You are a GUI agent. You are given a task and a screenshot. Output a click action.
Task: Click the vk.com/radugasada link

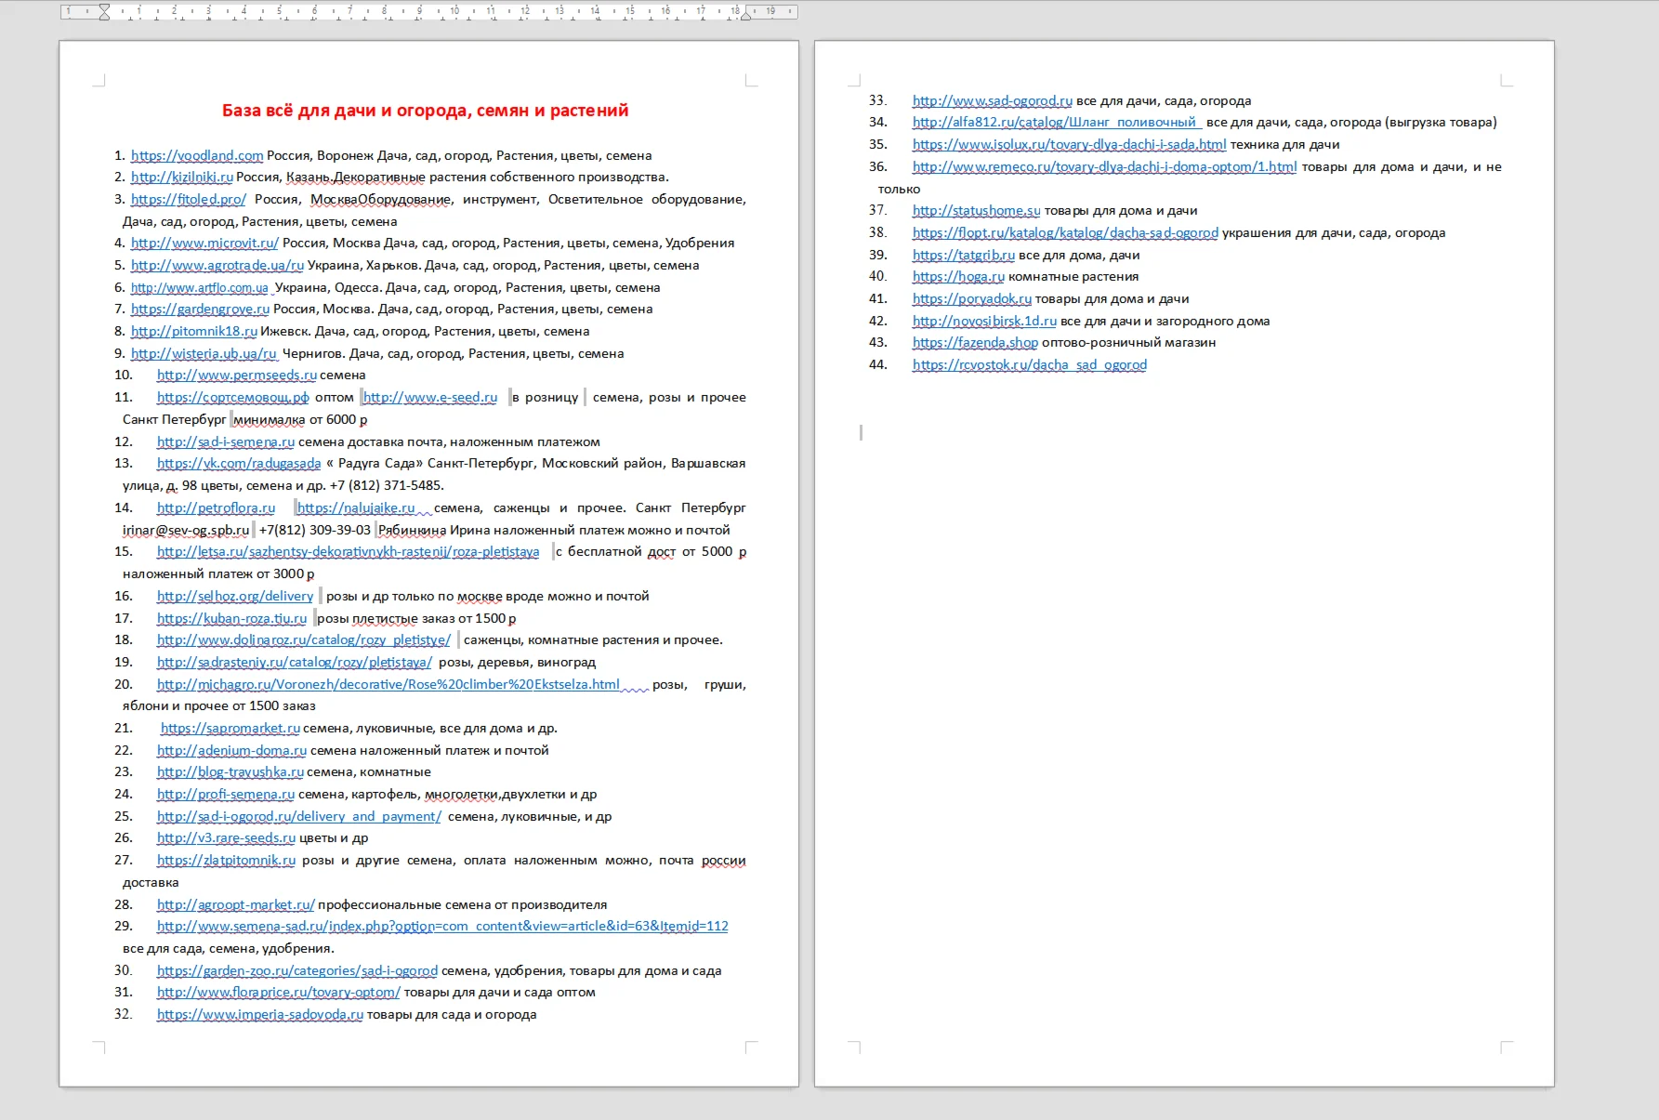point(239,463)
